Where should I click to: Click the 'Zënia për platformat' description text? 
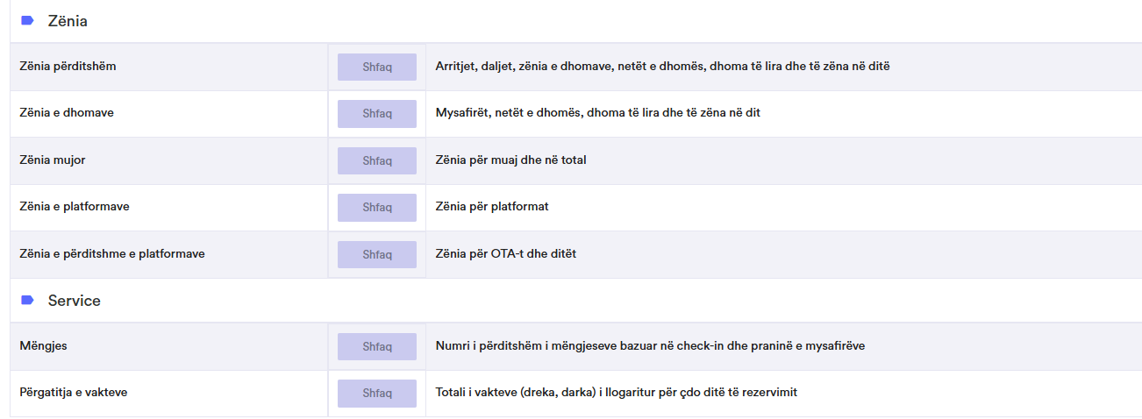click(492, 207)
